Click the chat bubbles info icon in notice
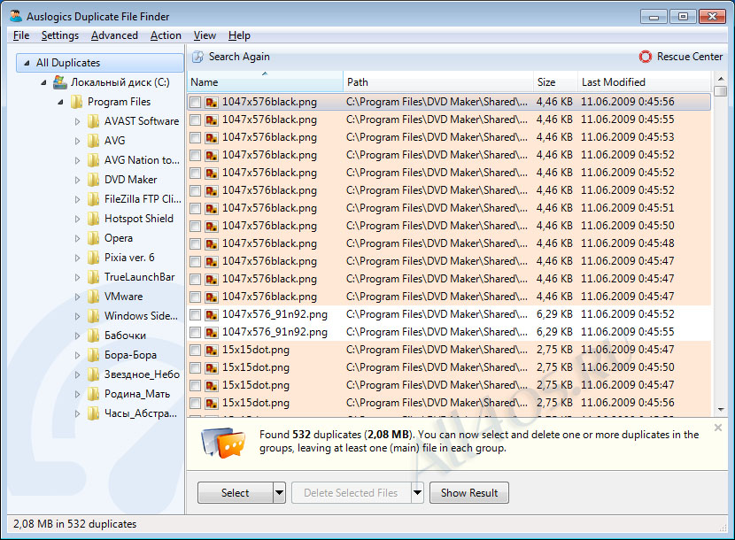 [223, 443]
